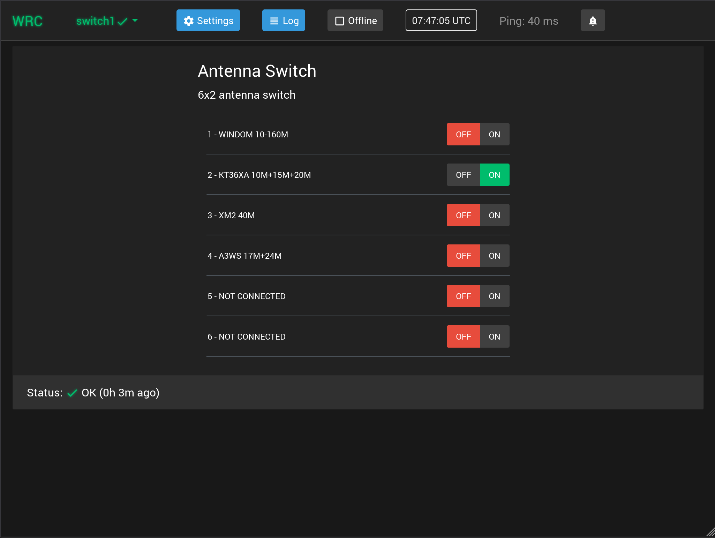Click the Log list icon
Image resolution: width=715 pixels, height=538 pixels.
tap(274, 21)
